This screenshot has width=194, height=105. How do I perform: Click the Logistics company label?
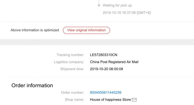tap(69, 62)
